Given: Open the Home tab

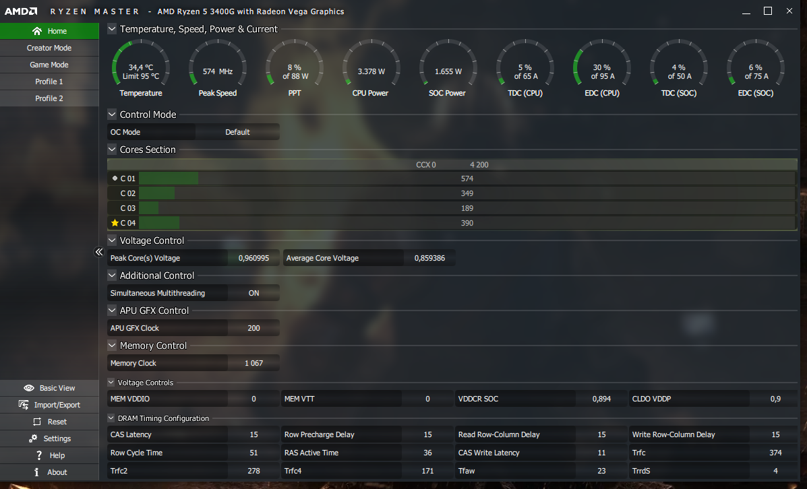Looking at the screenshot, I should point(49,31).
